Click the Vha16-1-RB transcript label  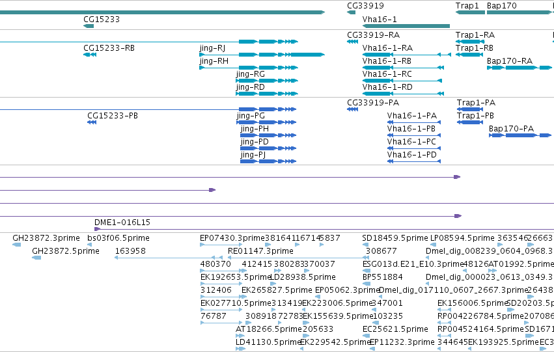tap(387, 61)
